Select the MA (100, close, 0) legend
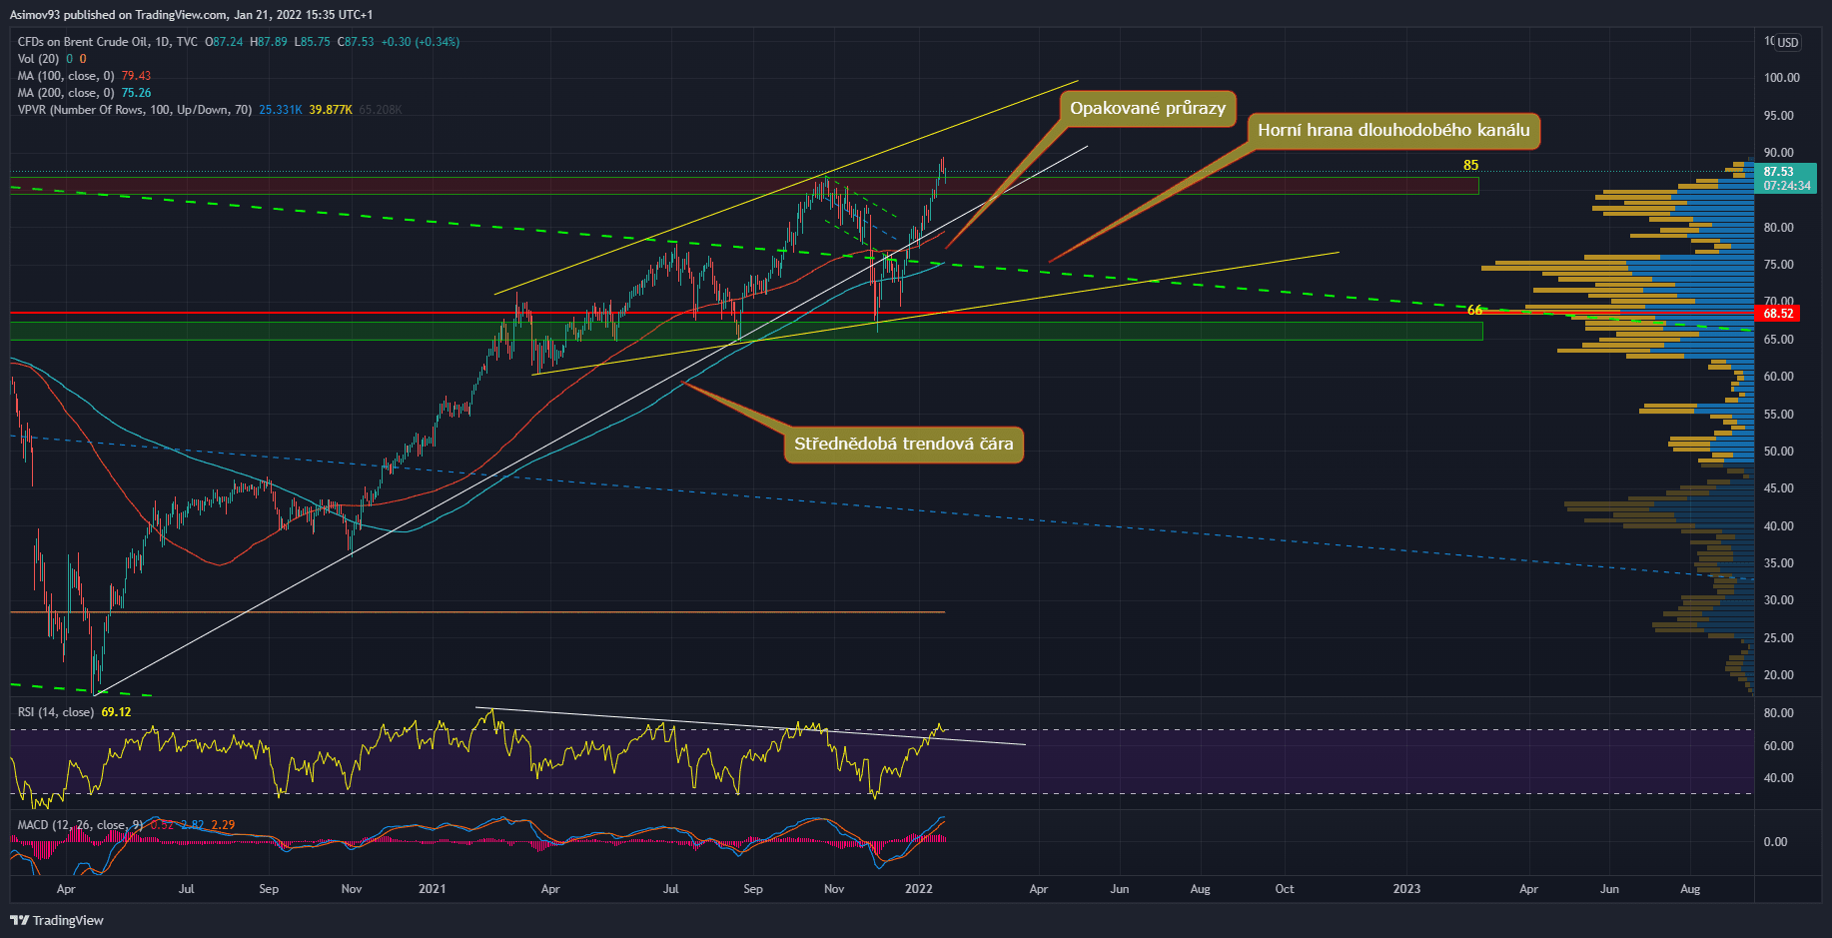 [66, 76]
